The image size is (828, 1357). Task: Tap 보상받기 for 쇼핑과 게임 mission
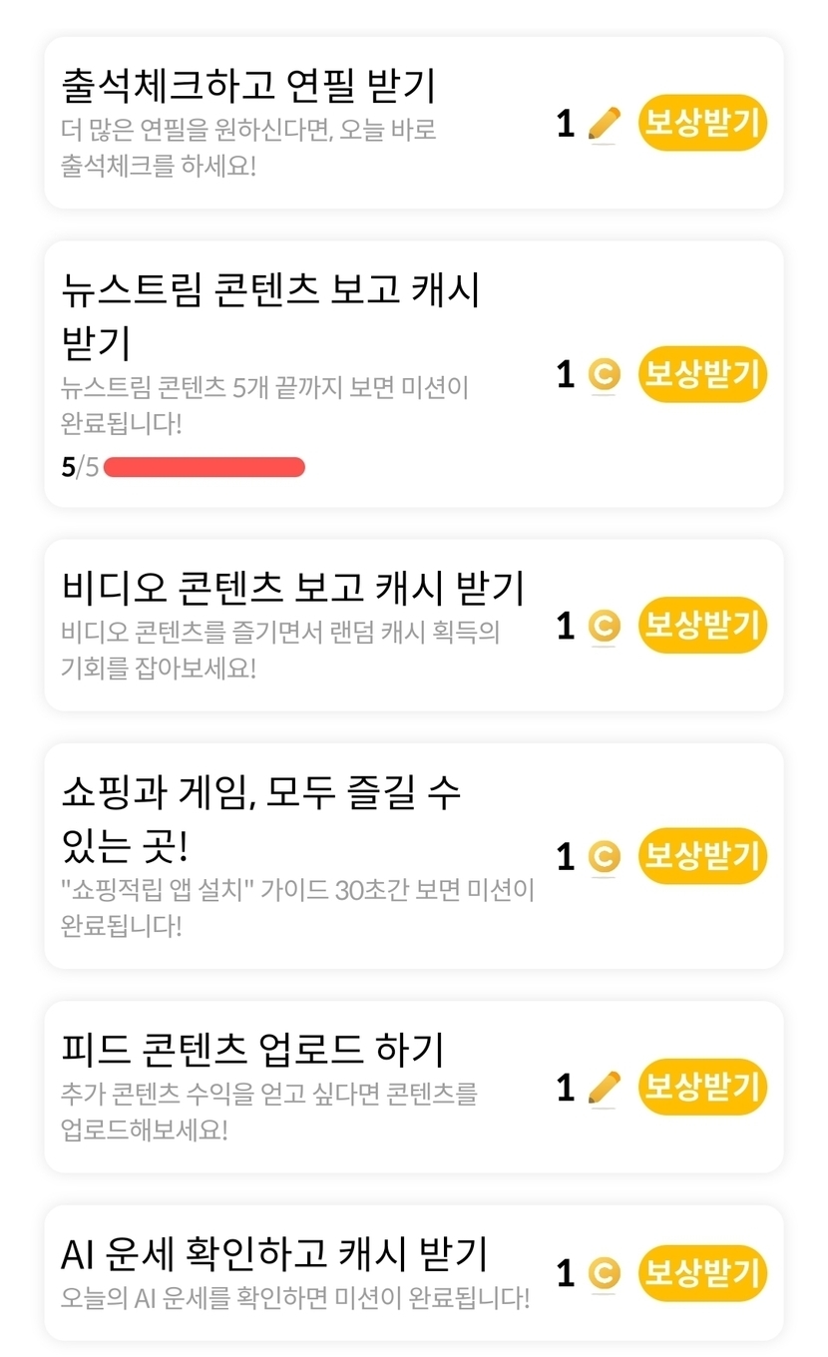pos(702,856)
